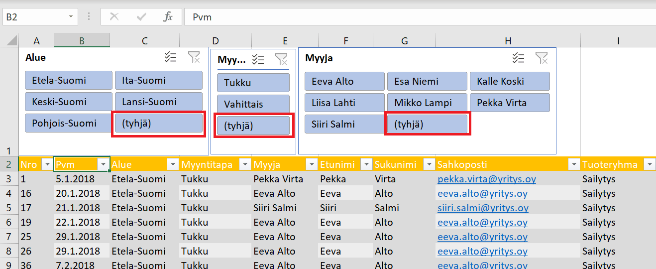This screenshot has height=269, width=656.
Task: Filter by Mikko Lampi slicer button
Action: (427, 103)
